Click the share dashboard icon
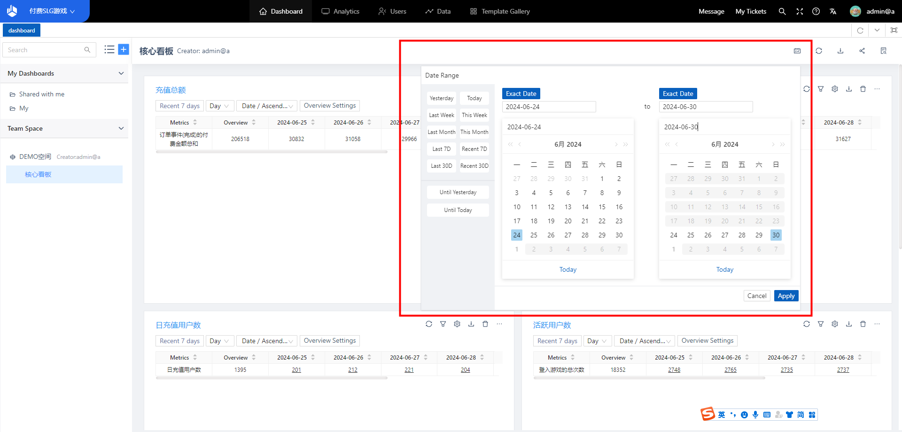 point(862,51)
